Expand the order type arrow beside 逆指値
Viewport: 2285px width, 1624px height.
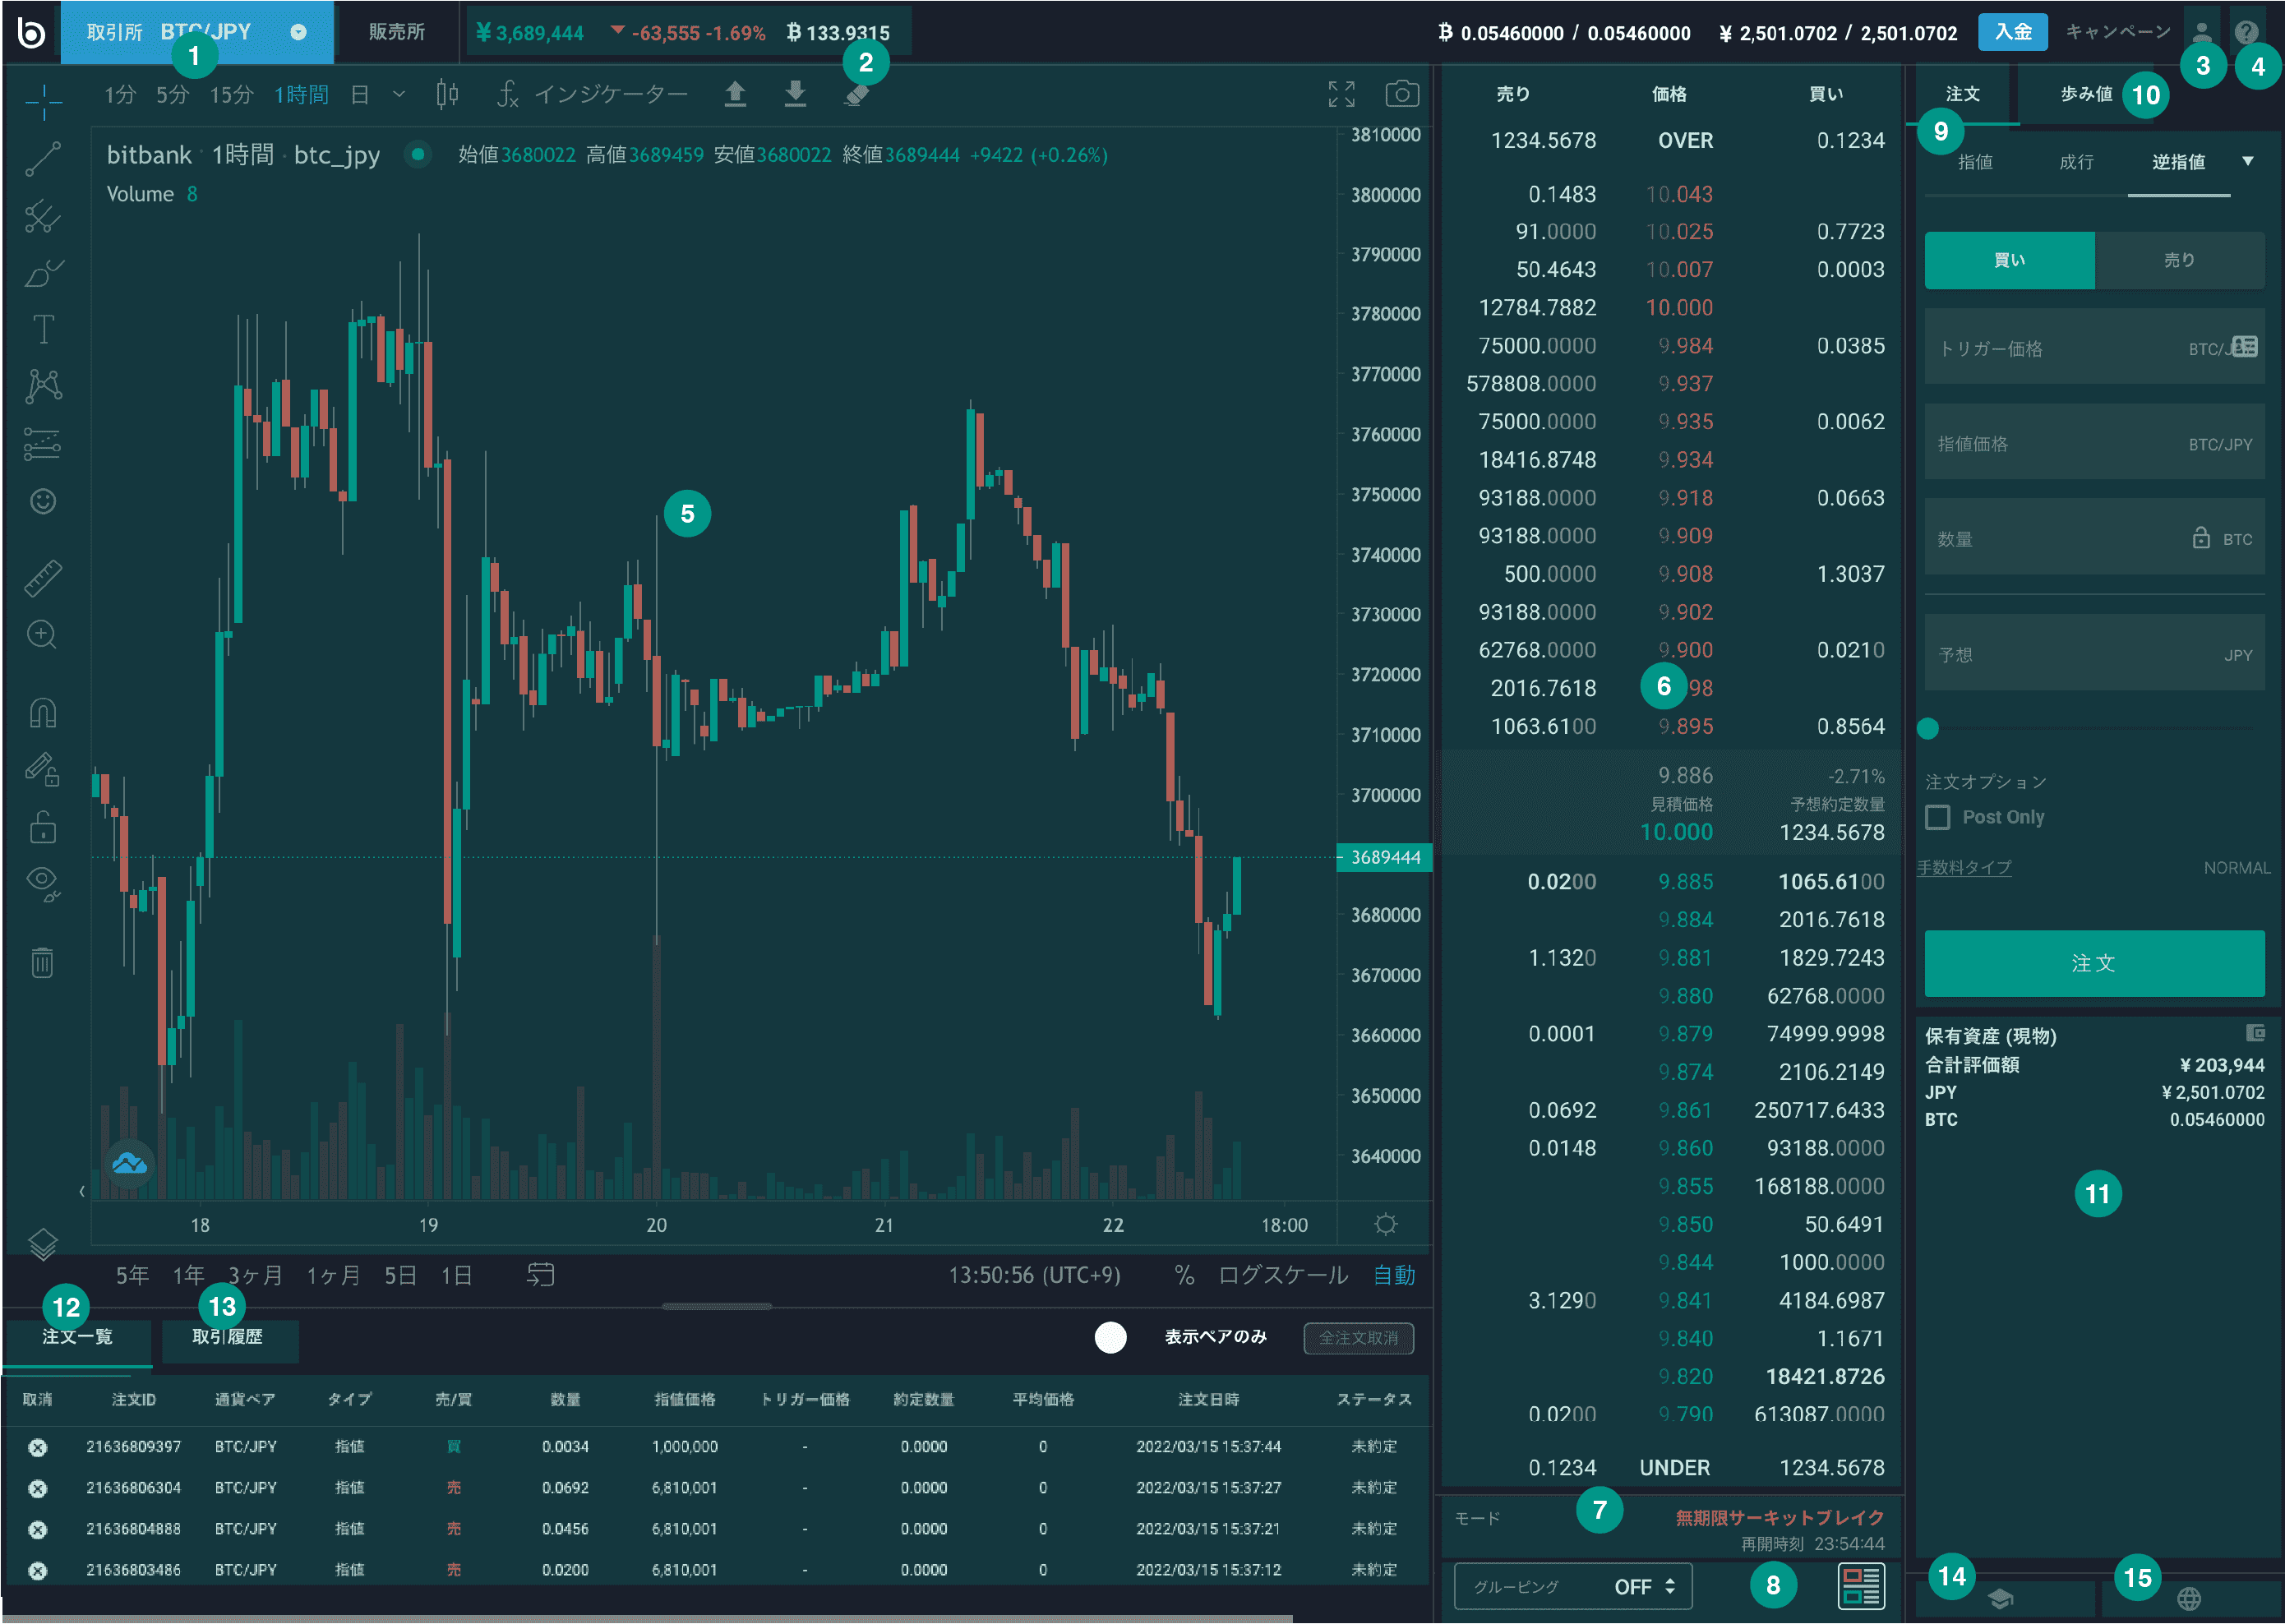pyautogui.click(x=2247, y=162)
